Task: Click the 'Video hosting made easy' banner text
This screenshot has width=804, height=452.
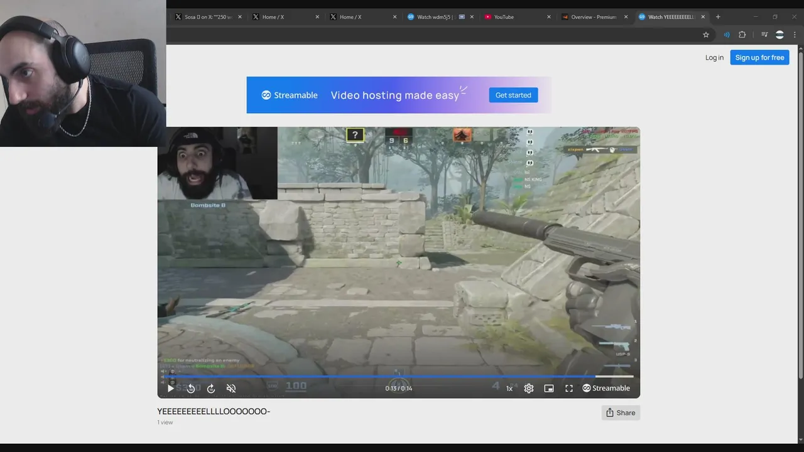Action: tap(395, 95)
